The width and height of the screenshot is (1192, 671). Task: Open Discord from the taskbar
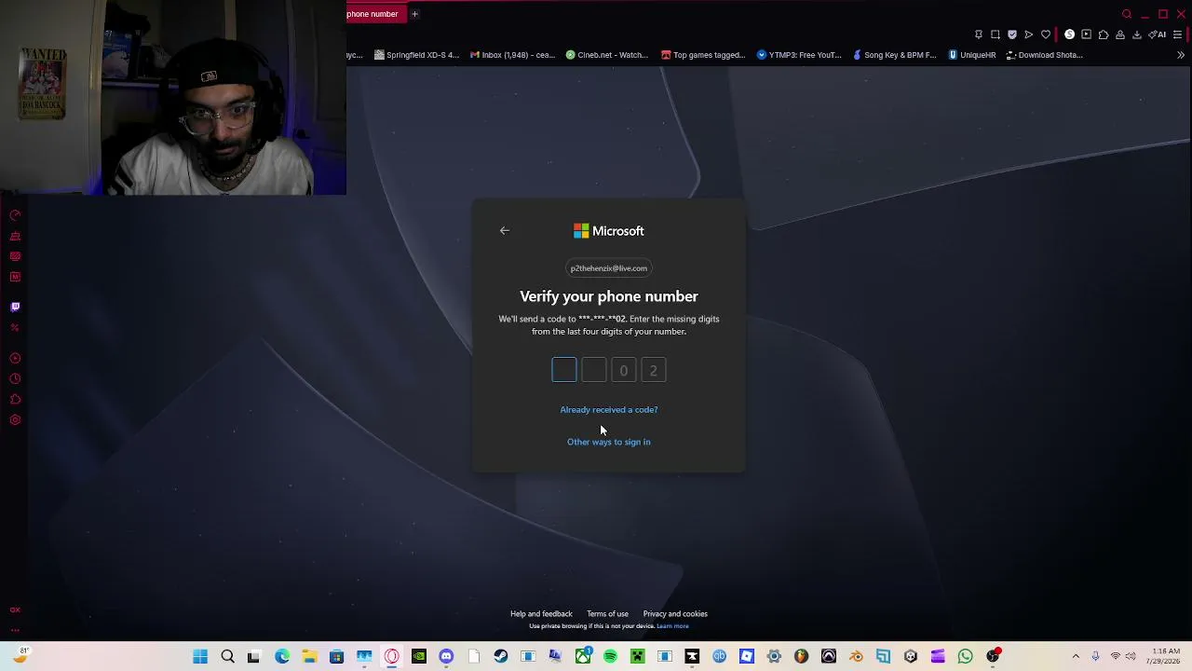point(446,657)
